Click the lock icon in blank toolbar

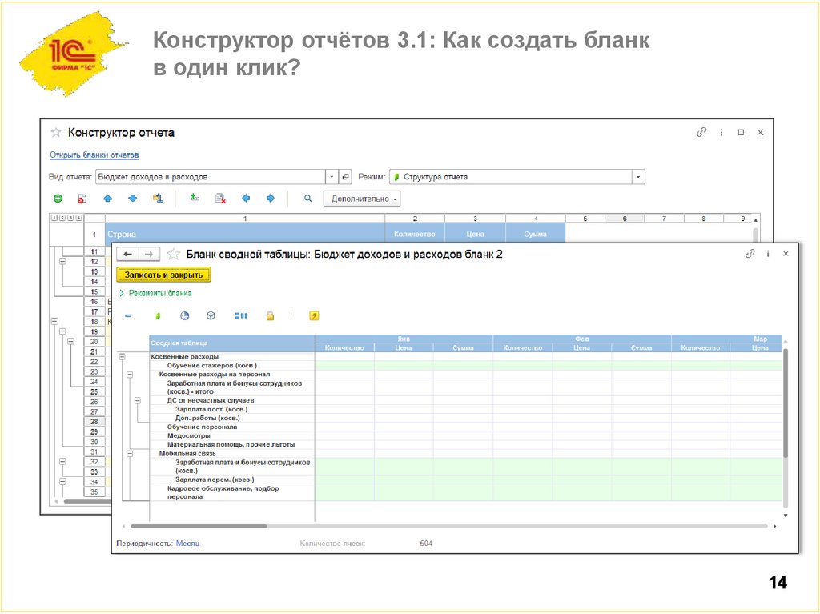(270, 316)
